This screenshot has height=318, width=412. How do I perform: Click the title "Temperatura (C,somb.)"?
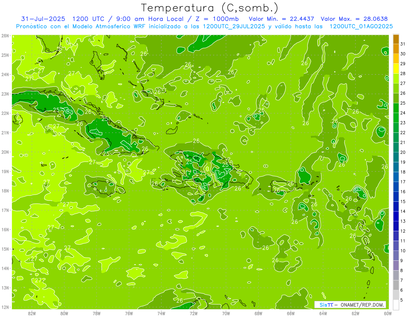[210, 8]
